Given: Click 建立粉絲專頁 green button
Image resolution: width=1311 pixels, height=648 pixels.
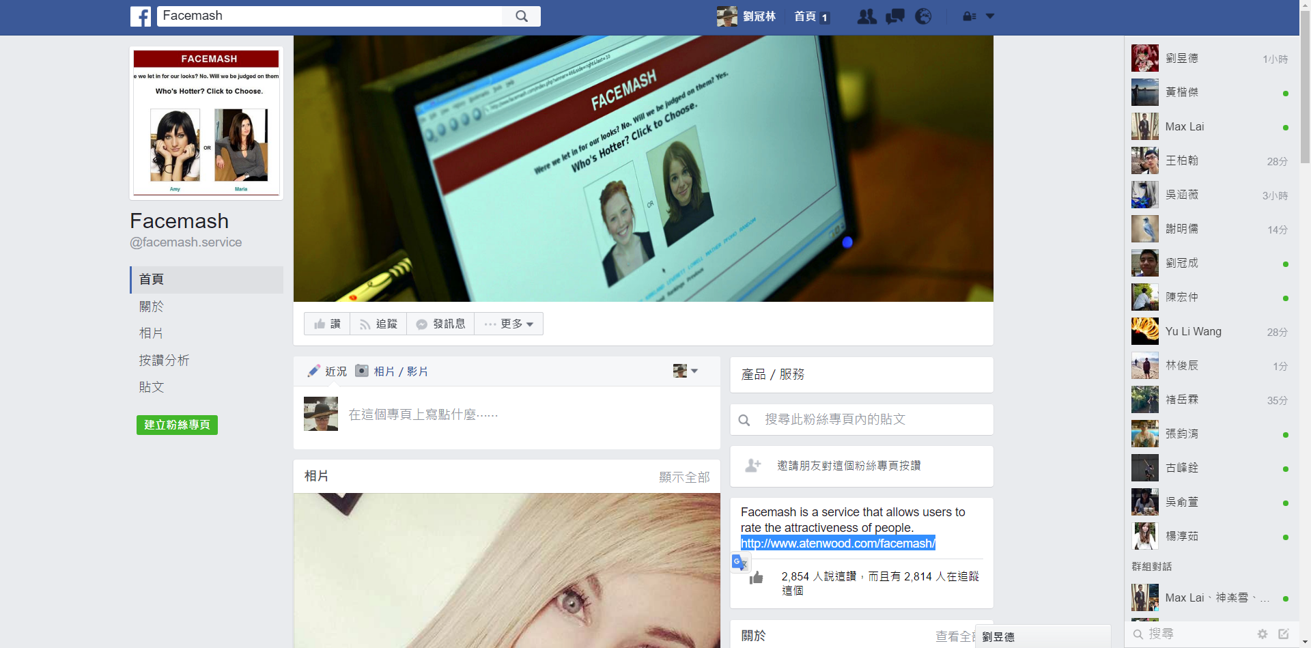Looking at the screenshot, I should point(177,425).
